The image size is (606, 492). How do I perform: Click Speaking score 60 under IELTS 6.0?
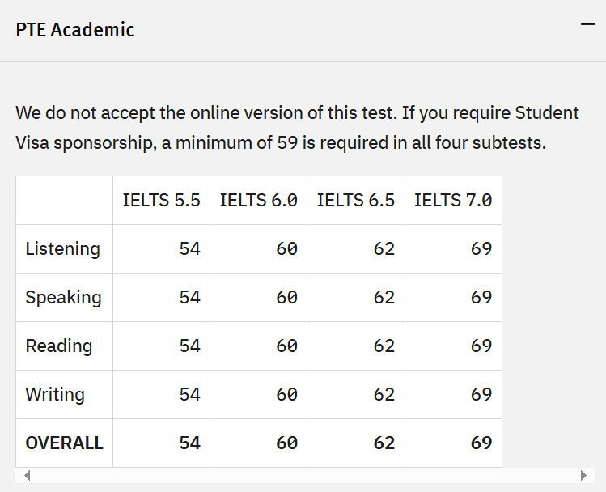point(286,297)
